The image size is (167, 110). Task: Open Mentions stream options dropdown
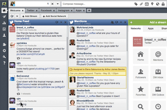(121, 22)
